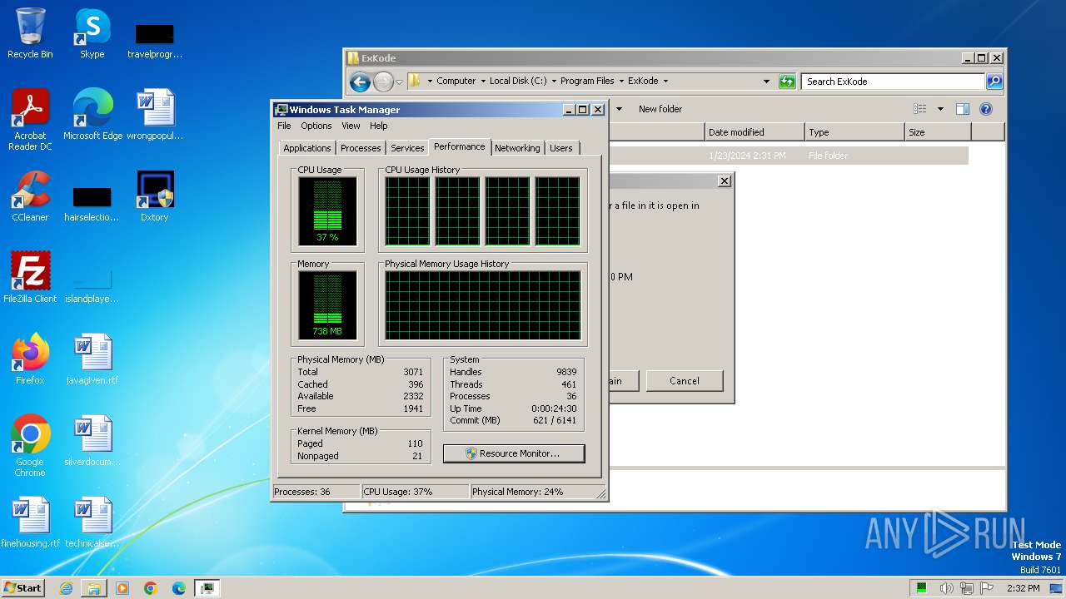Open Explorer help question mark icon
1066x599 pixels.
(986, 109)
